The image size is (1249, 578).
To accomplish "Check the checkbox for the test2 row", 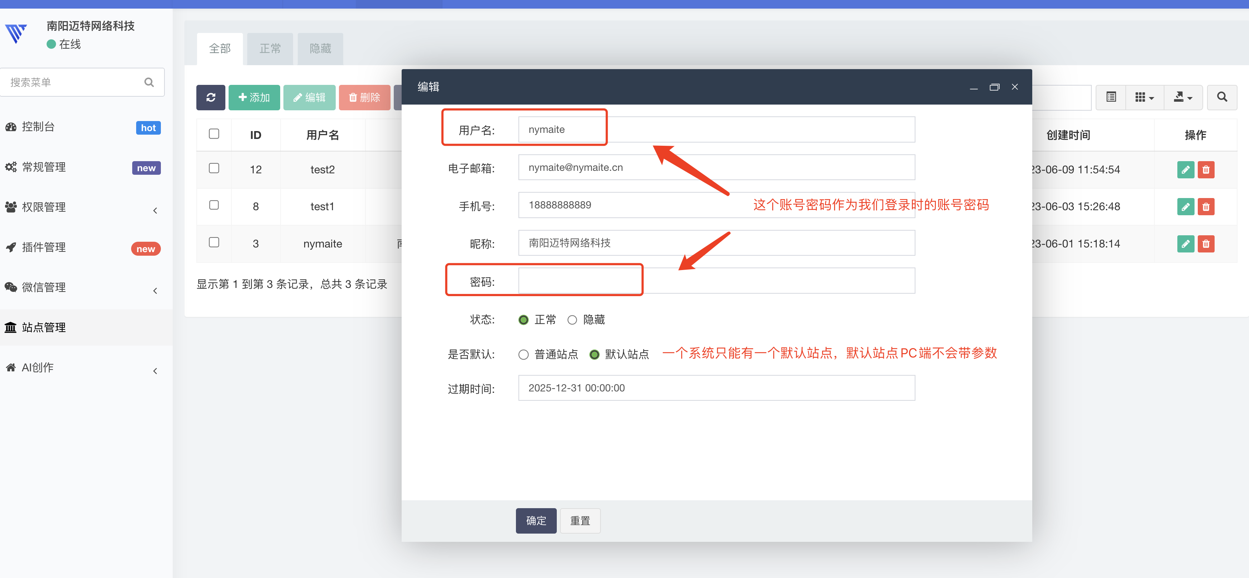I will [214, 169].
